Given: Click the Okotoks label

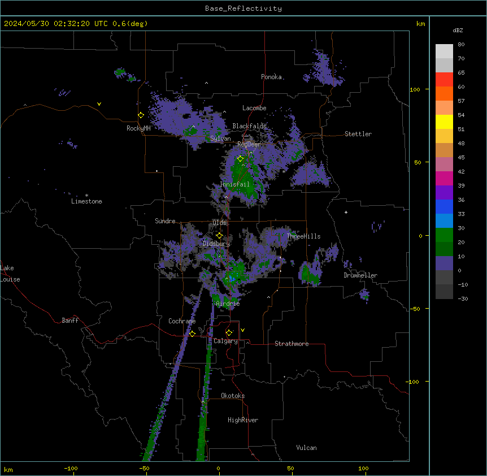Looking at the screenshot, I should point(233,396).
